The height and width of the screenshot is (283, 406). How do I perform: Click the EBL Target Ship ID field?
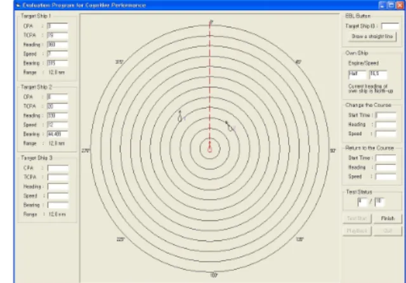(x=390, y=26)
